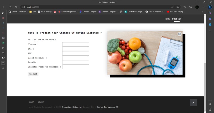Open the Diabetes Detector footer link
The height and width of the screenshot is (113, 214).
(72, 107)
